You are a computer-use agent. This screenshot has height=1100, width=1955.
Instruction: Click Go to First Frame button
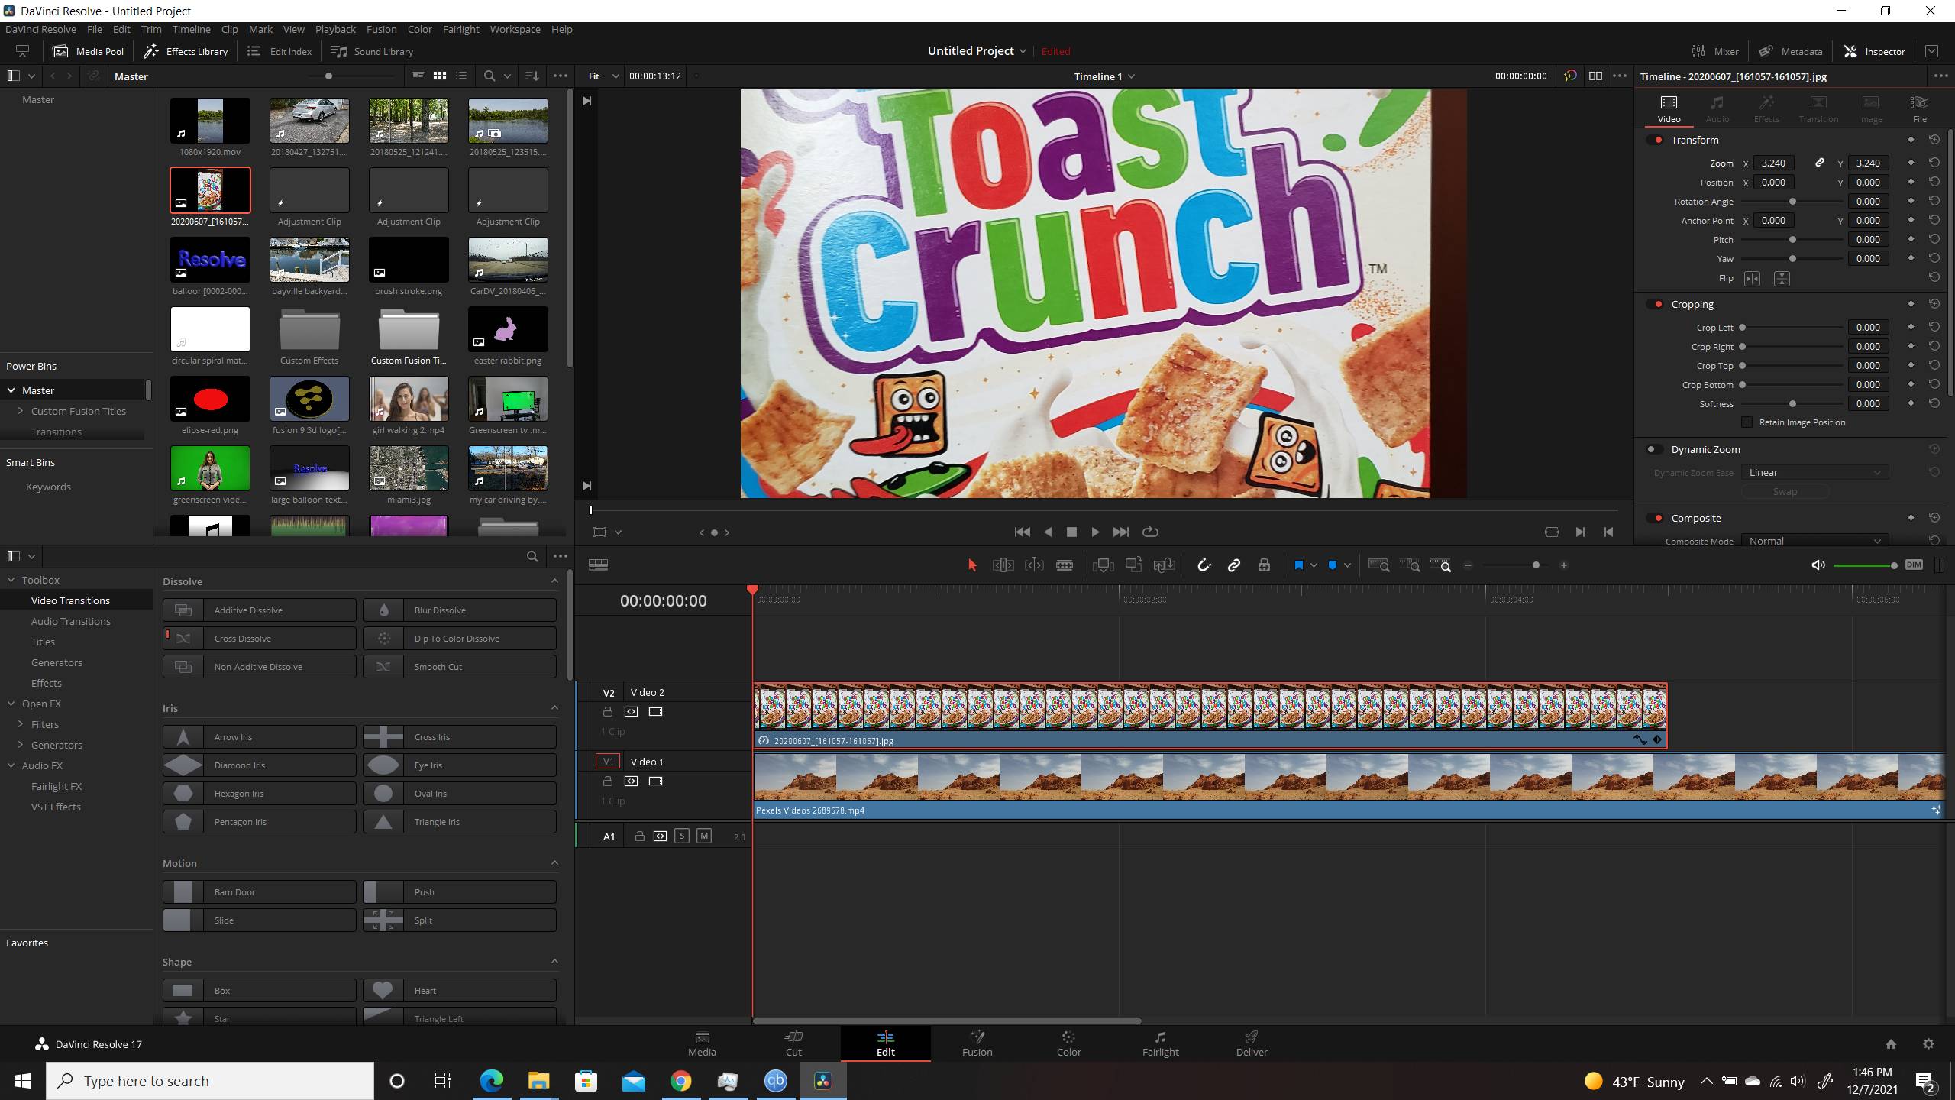coord(1023,532)
